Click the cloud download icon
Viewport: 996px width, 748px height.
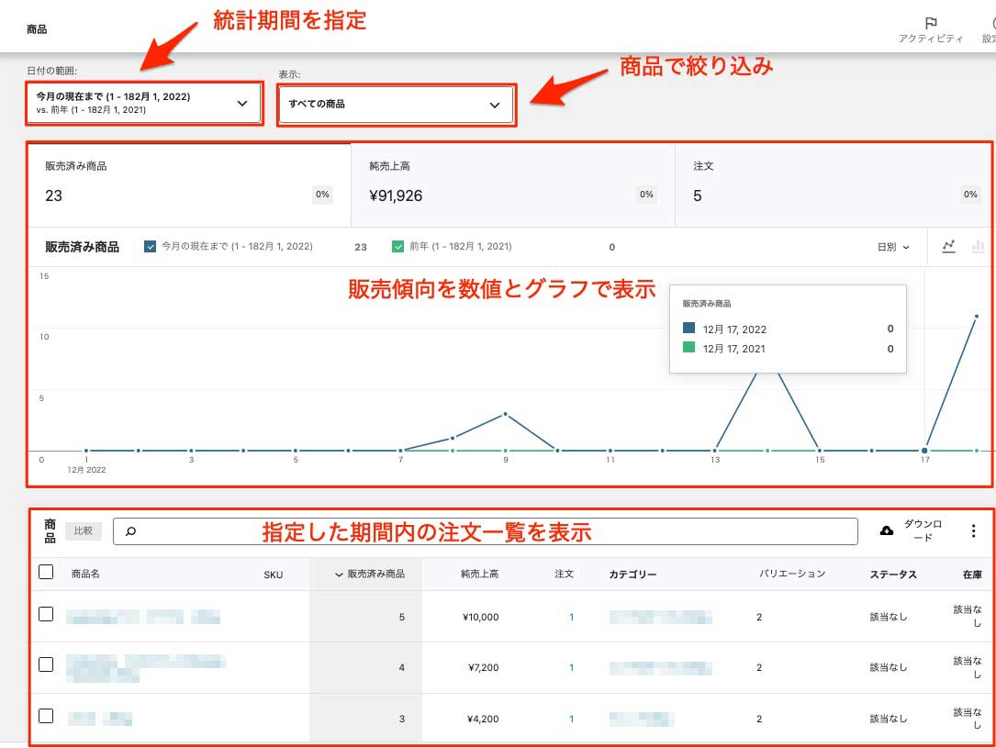(x=886, y=530)
